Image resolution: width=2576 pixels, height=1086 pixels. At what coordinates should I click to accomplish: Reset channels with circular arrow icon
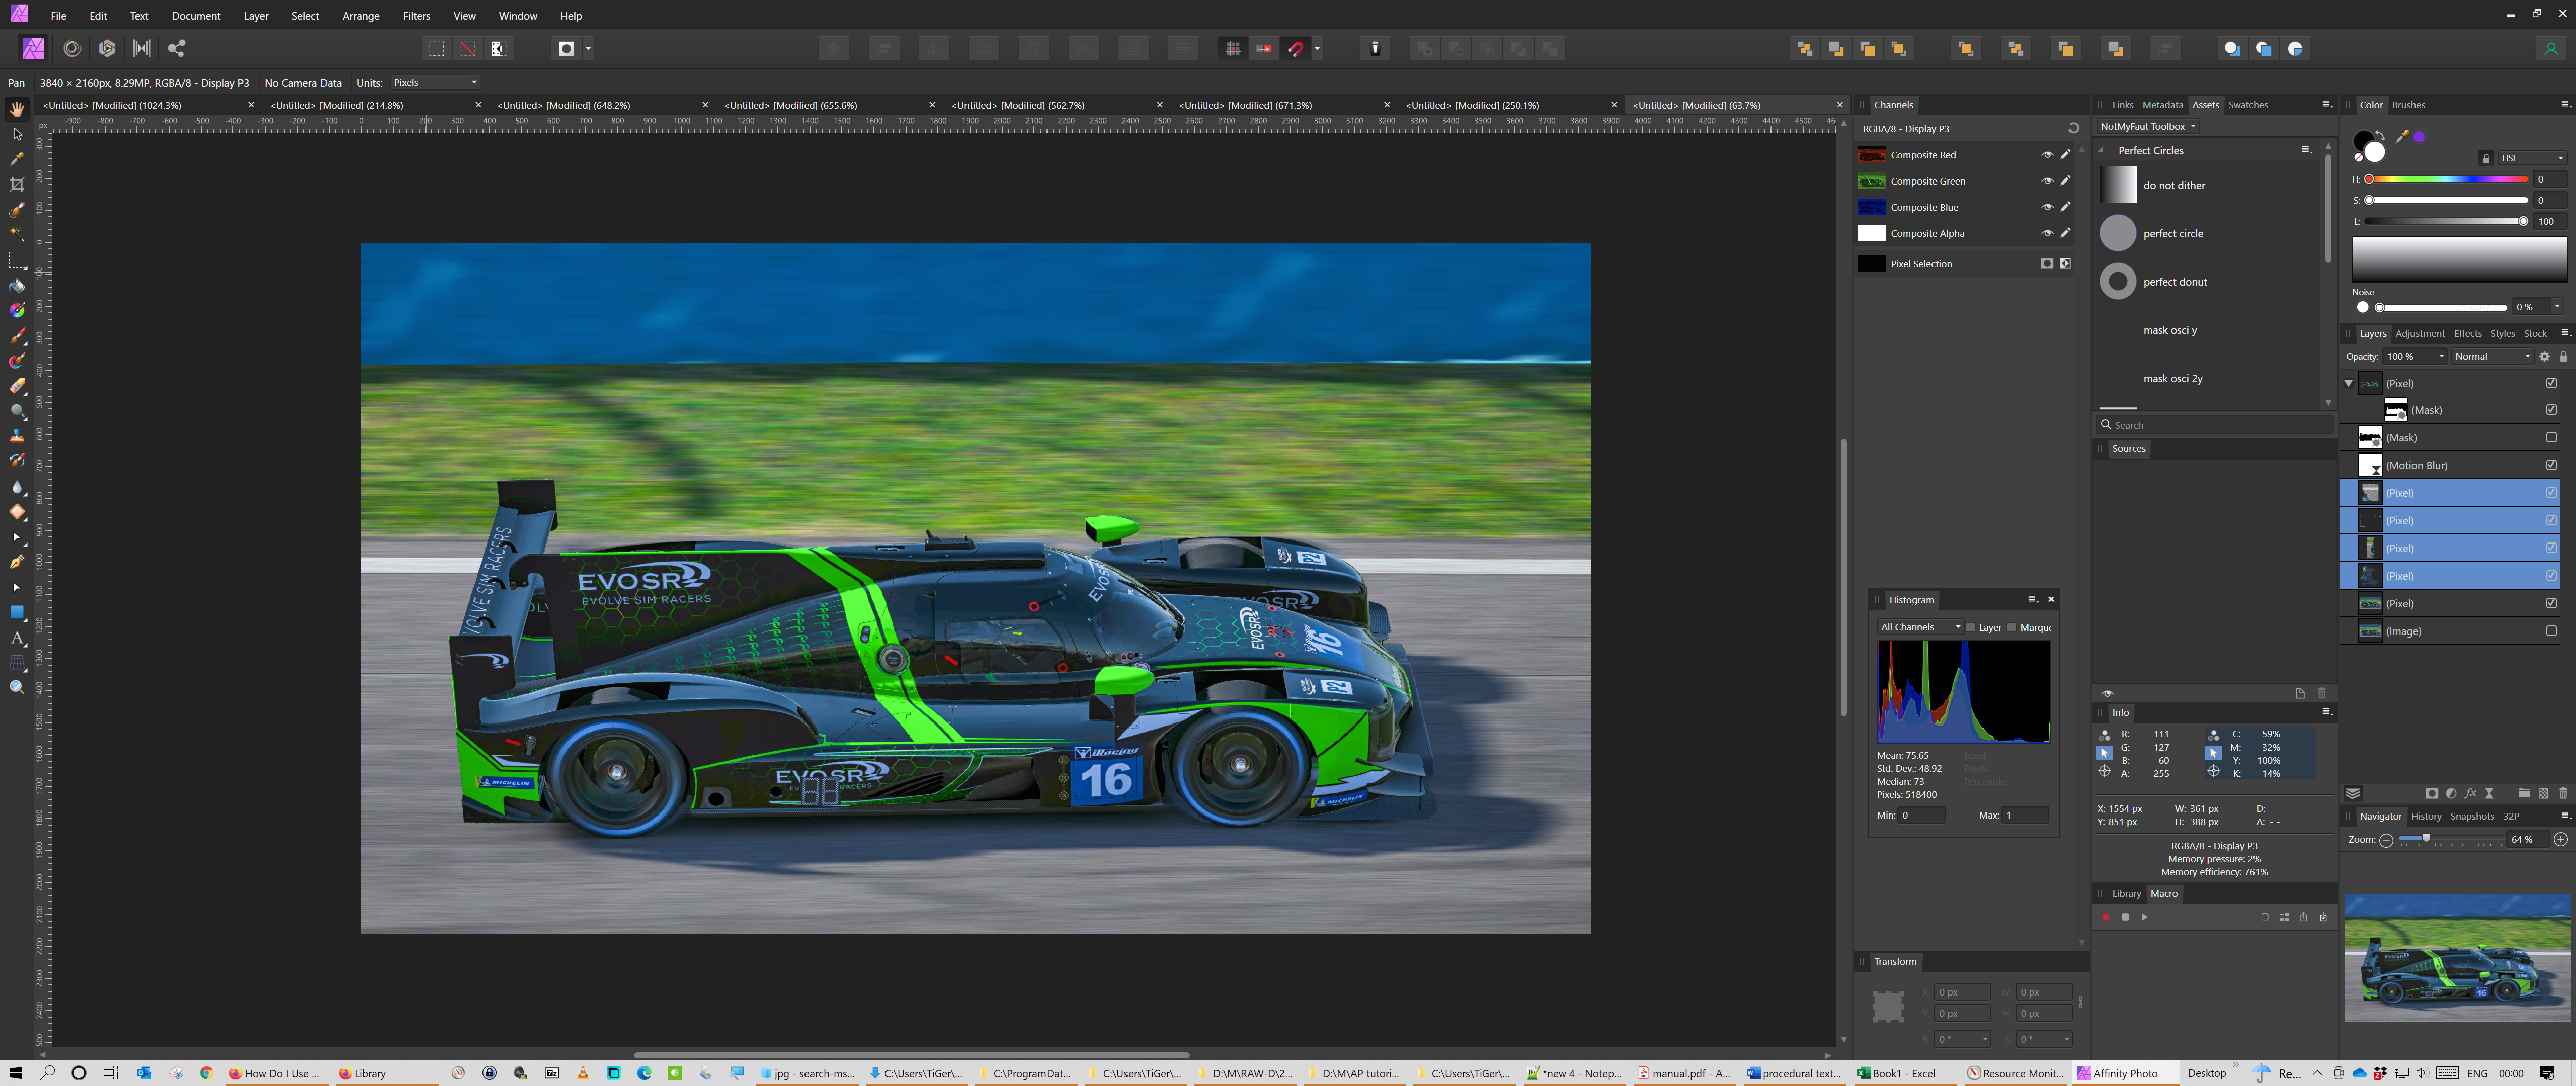tap(2073, 128)
